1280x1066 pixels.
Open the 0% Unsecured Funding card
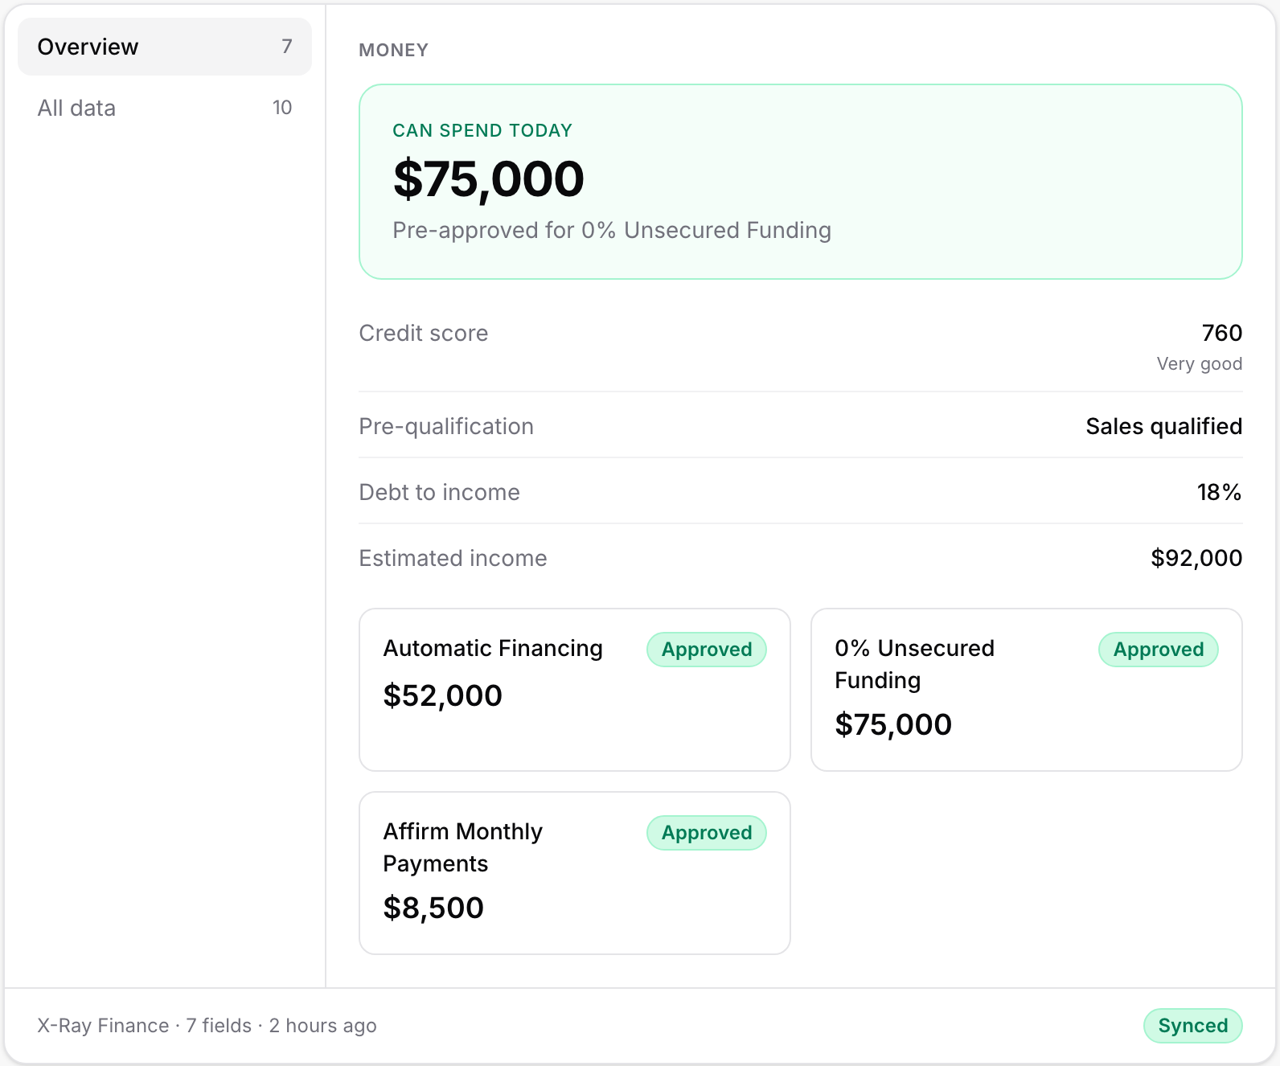(1027, 690)
